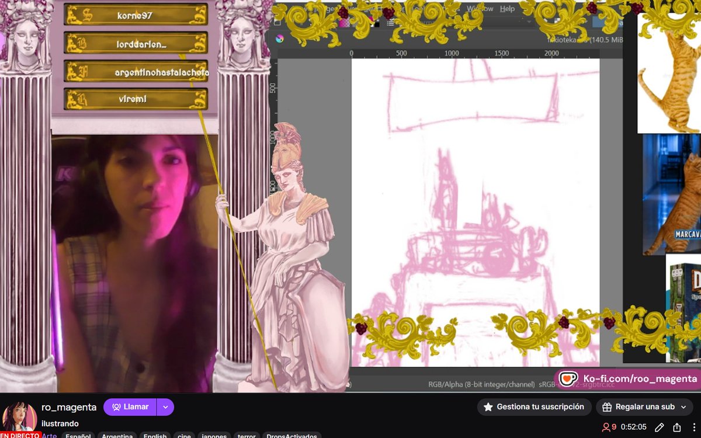The width and height of the screenshot is (701, 438).
Task: Click the cine tag
Action: (184, 436)
